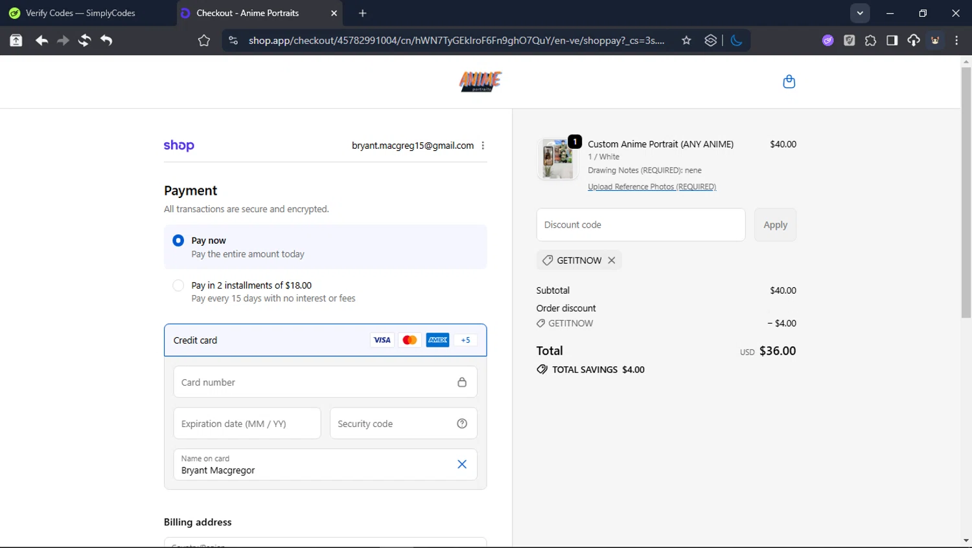Click the page vertical scrollbar
The image size is (972, 548).
point(966,194)
